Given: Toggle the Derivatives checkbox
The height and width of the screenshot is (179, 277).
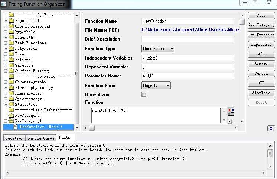Looking at the screenshot, I should click(x=144, y=95).
